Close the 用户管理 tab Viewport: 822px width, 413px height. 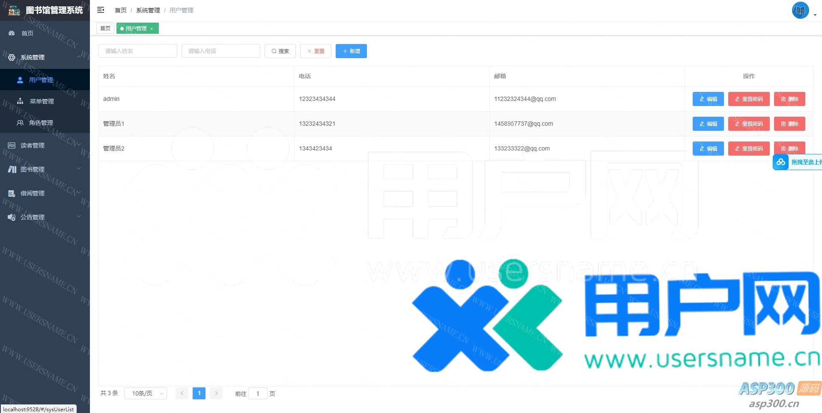(152, 29)
